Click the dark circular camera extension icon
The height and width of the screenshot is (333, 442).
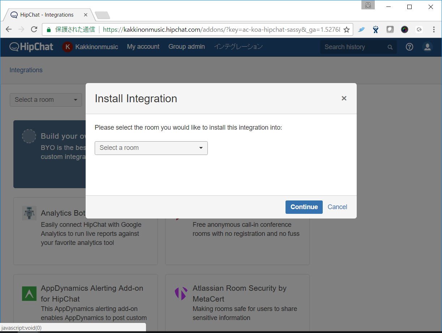404,30
